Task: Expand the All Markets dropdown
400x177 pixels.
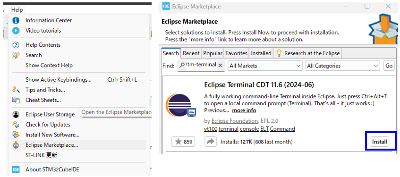Action: [x=265, y=66]
